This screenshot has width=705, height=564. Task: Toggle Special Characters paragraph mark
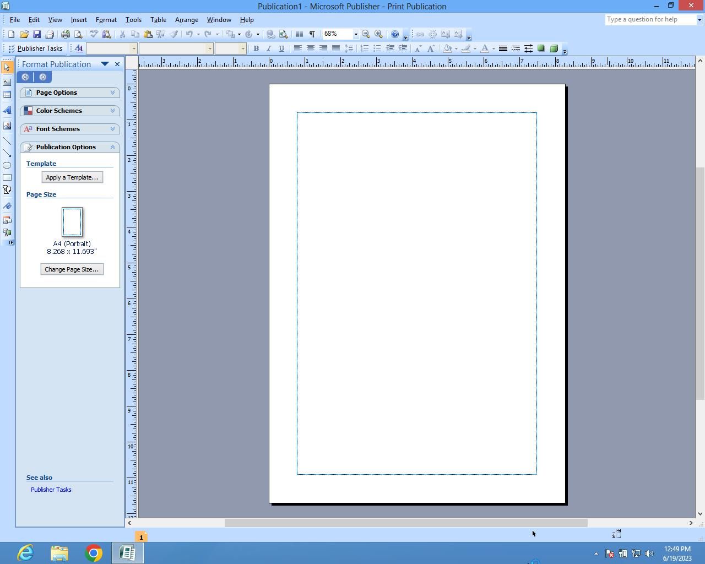tap(312, 34)
